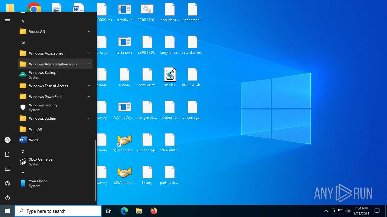The image size is (387, 217).
Task: Click the taskbar search box
Action: pyautogui.click(x=58, y=211)
